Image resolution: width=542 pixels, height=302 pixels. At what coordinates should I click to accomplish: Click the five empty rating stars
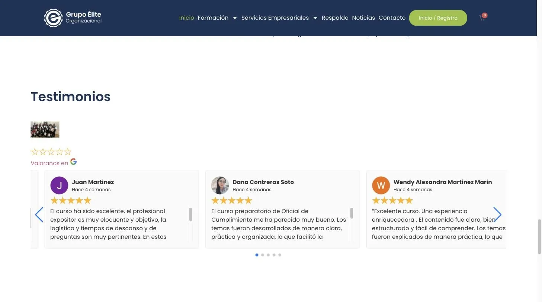pyautogui.click(x=51, y=151)
